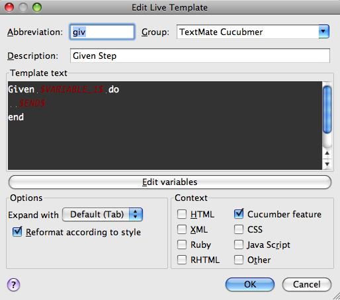Uncheck the Cucumber feature context checkbox
340x300 pixels.
pyautogui.click(x=239, y=214)
